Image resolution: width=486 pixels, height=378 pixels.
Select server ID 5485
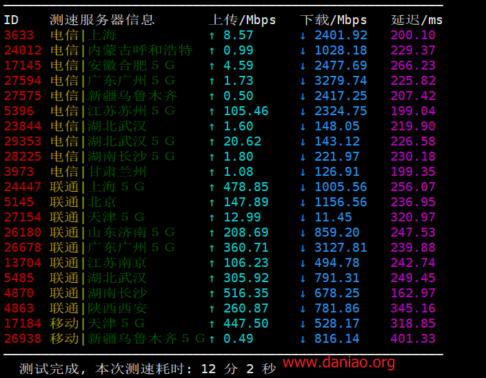click(19, 278)
